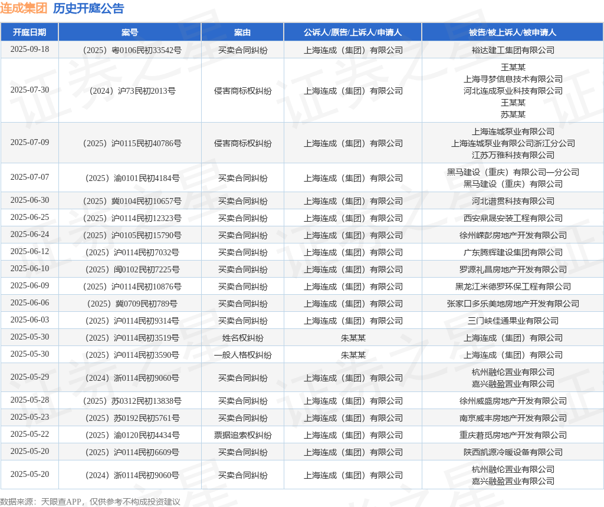Viewport: 604px width, 507px height.
Task: Select the date 2025-05-29
Action: tap(29, 377)
